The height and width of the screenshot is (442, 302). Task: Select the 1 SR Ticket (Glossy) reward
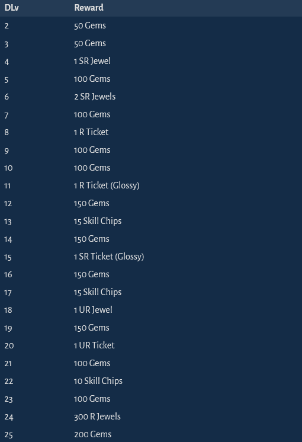[109, 257]
